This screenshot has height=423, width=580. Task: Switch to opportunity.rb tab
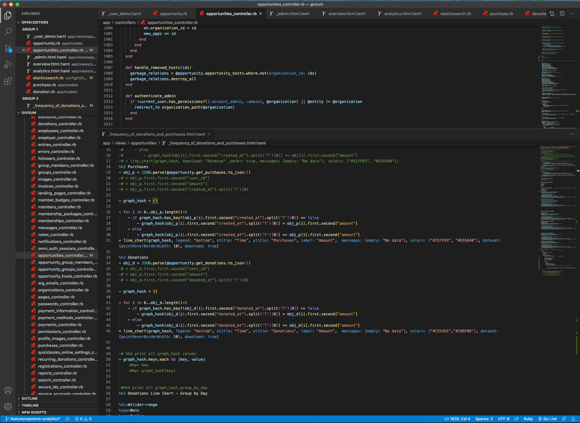click(x=173, y=14)
